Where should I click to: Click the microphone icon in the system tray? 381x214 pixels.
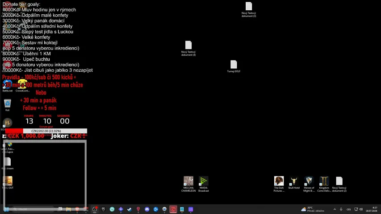(341, 209)
